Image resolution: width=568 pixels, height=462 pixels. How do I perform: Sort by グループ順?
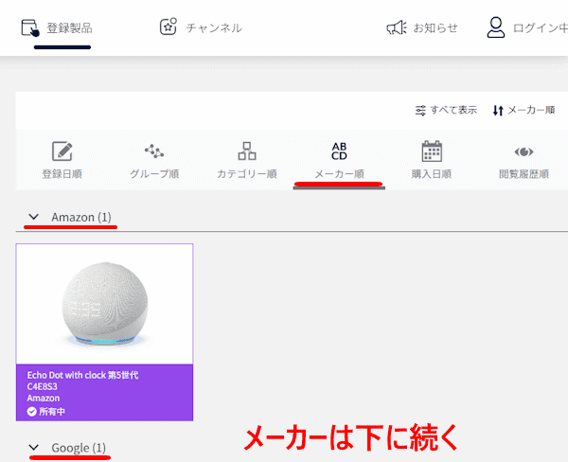[x=154, y=174]
